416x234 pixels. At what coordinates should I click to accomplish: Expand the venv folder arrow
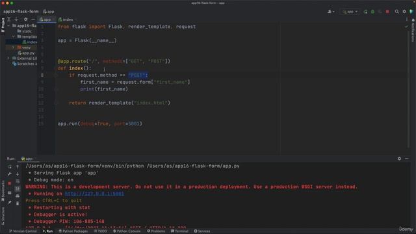click(13, 47)
